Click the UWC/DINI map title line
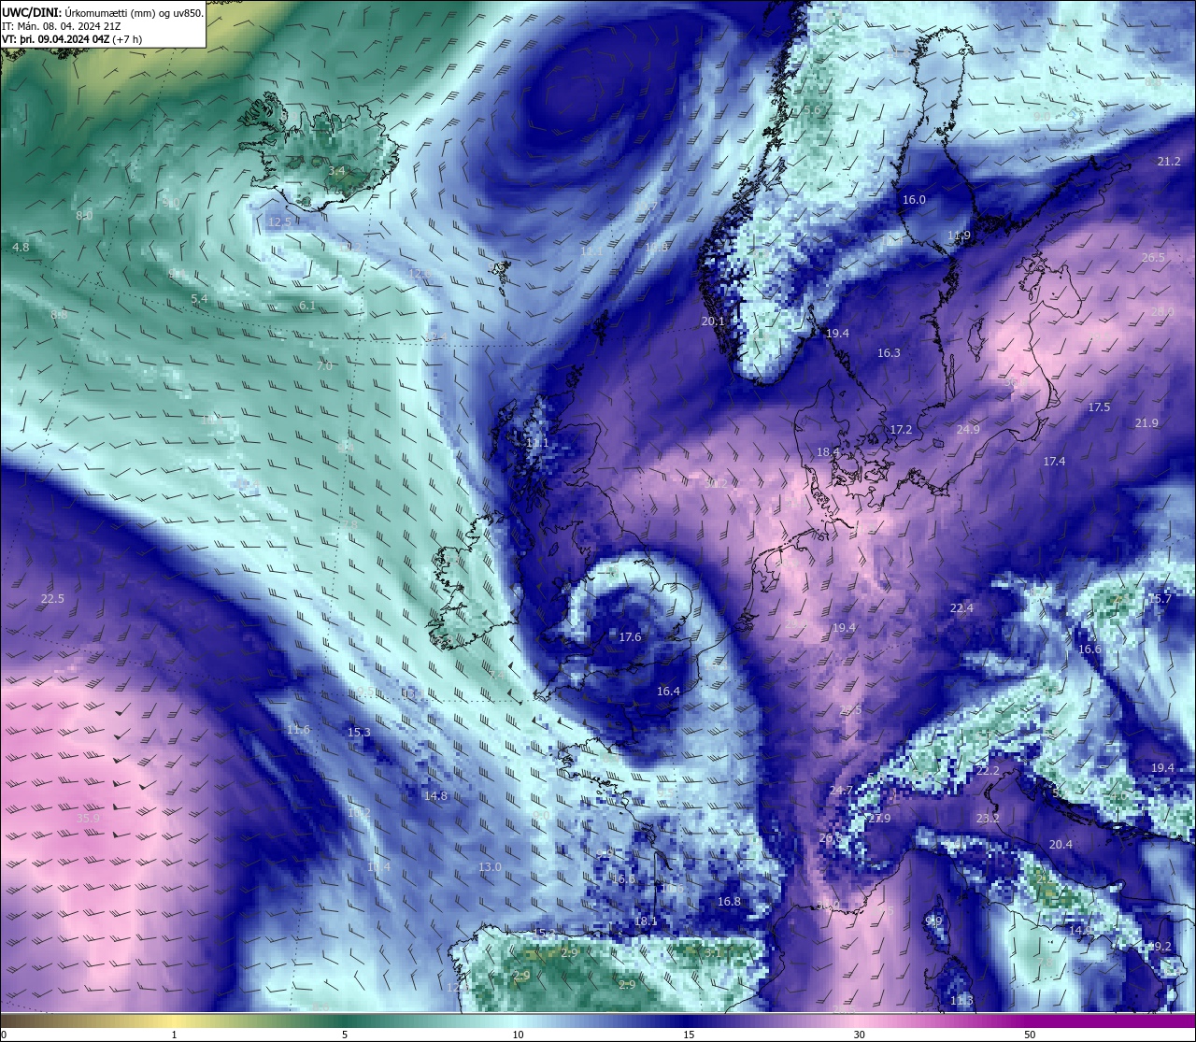 [103, 13]
